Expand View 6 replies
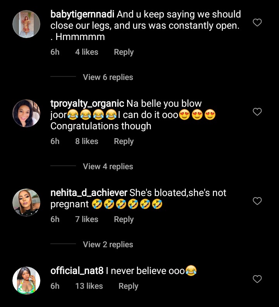Viewport: 279px width, 307px height. click(108, 77)
